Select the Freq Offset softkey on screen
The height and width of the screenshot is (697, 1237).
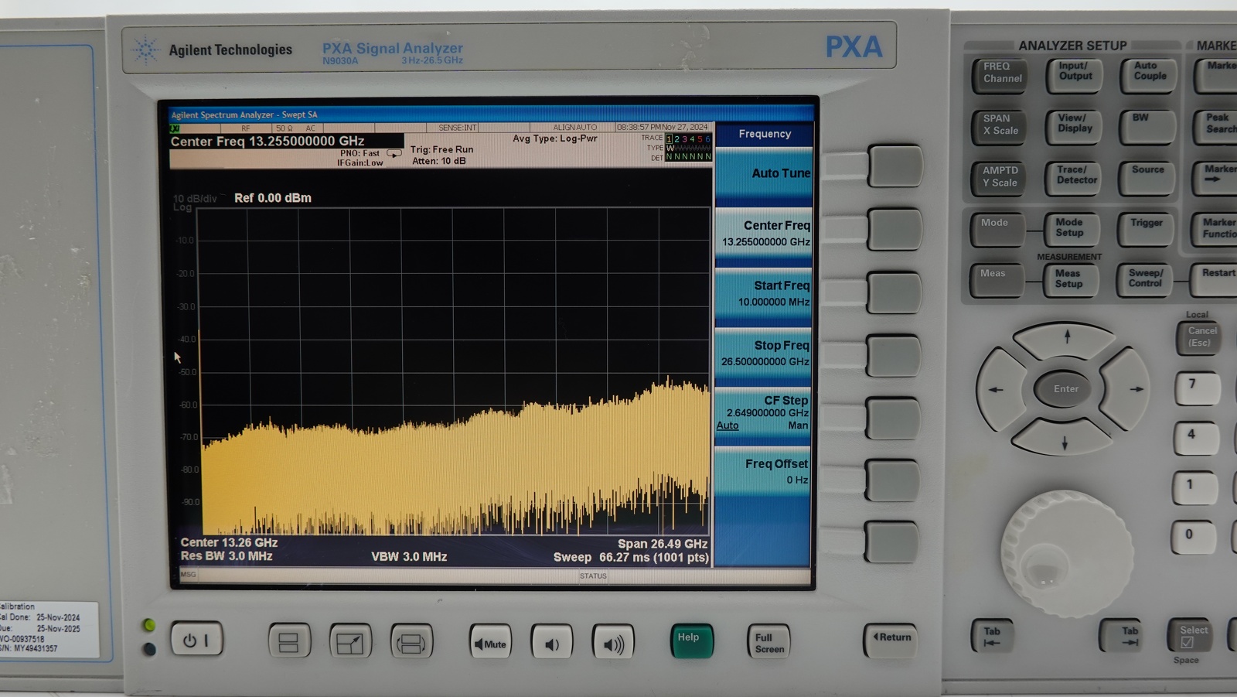click(763, 472)
